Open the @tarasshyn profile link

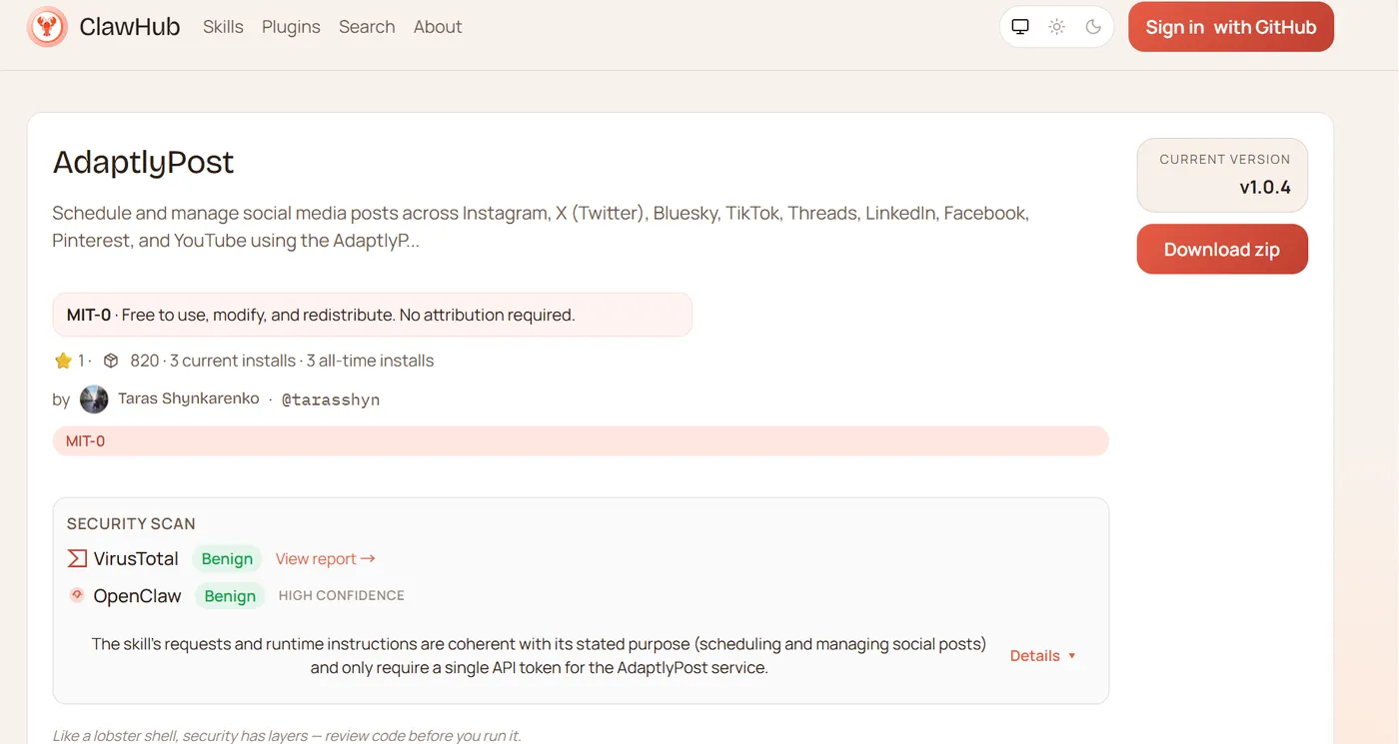[331, 399]
